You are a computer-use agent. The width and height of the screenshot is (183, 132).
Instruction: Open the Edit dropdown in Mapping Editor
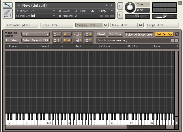(35, 34)
